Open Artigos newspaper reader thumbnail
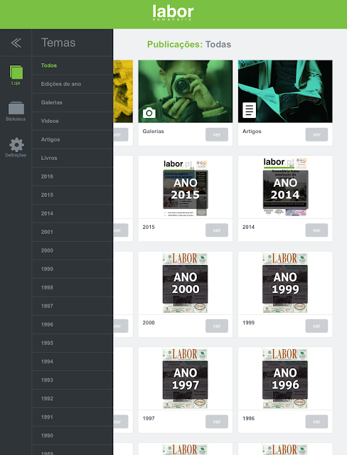 (285, 92)
